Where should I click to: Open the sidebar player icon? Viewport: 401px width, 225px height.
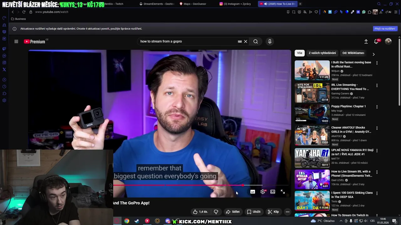tap(4, 80)
